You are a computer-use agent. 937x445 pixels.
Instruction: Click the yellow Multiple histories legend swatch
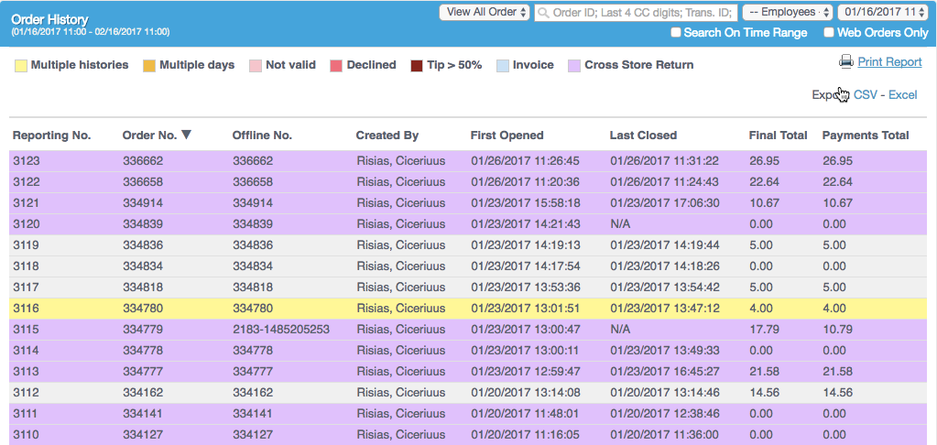[21, 65]
